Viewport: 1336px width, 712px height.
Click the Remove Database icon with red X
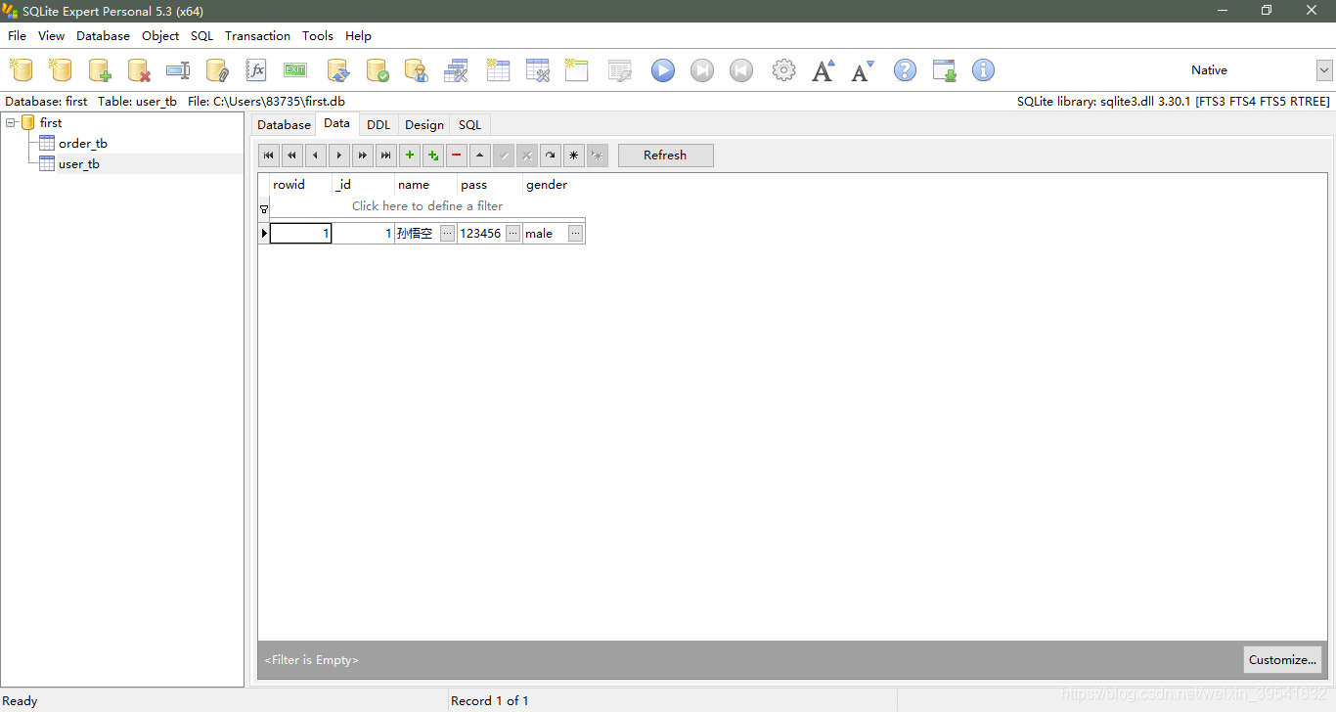[x=139, y=70]
